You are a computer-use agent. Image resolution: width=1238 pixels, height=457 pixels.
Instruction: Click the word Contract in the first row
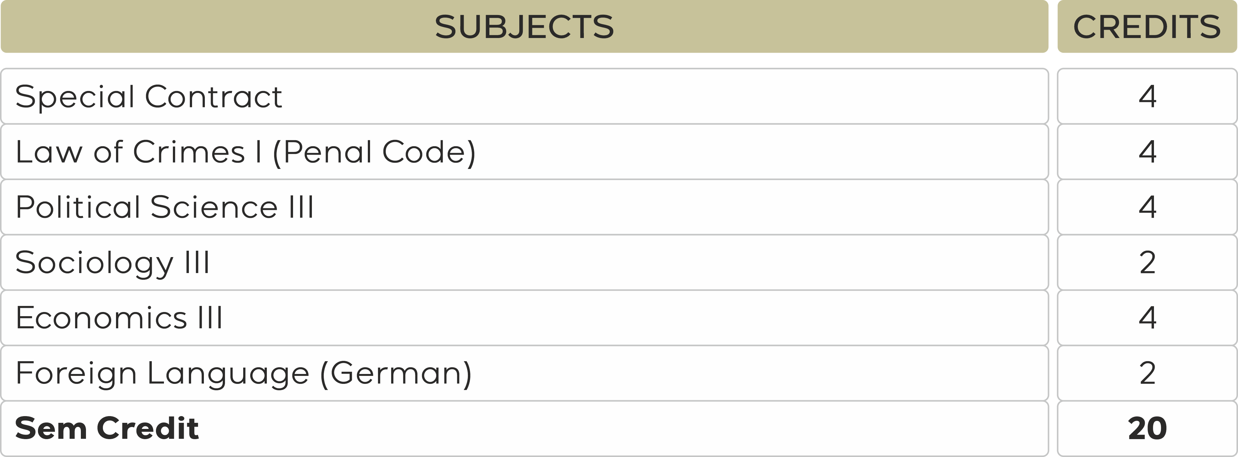click(x=213, y=96)
